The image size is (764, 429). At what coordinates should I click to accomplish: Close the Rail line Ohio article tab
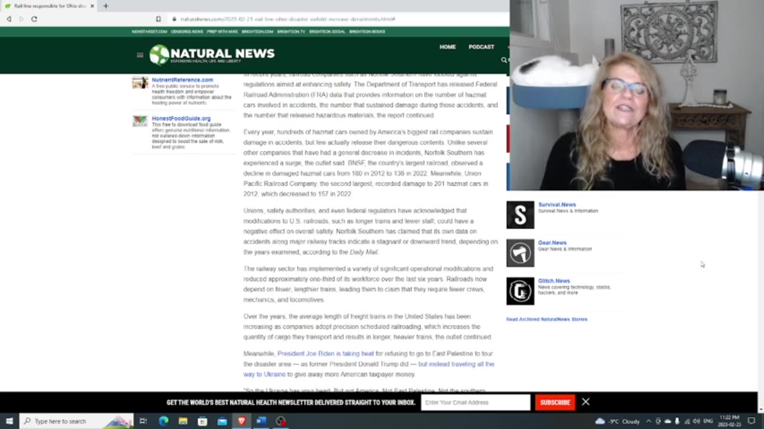[x=92, y=6]
